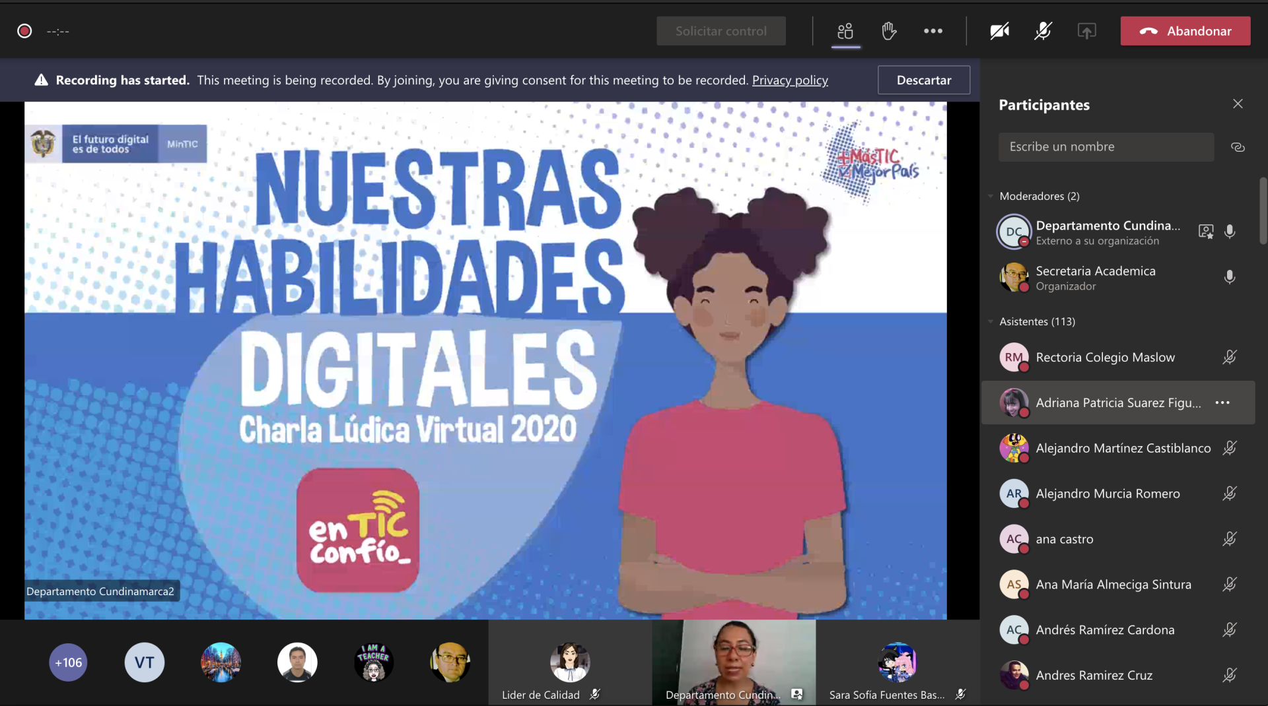Select Ana María Almeciga Sintura participant
This screenshot has height=706, width=1268.
point(1118,585)
